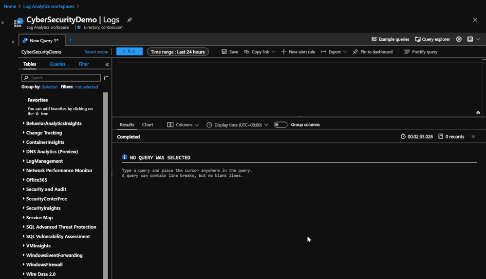This screenshot has width=486, height=279.
Task: Go to Home breadcrumb
Action: click(10, 6)
